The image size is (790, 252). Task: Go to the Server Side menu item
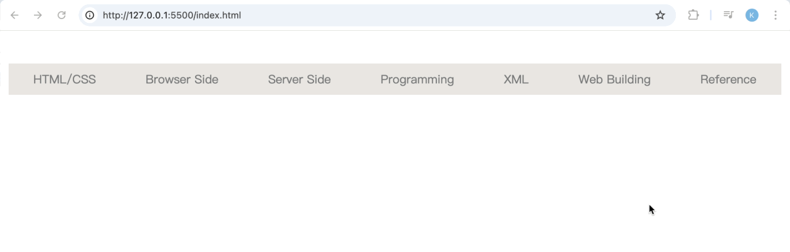click(299, 79)
